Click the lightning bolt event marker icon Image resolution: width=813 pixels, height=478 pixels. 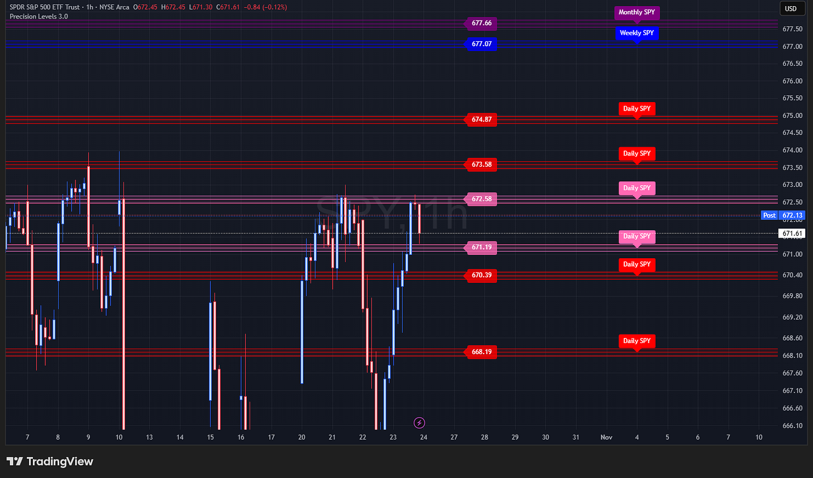[420, 423]
